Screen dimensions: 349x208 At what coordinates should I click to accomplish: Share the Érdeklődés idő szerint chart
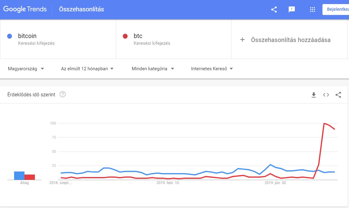[x=338, y=95]
